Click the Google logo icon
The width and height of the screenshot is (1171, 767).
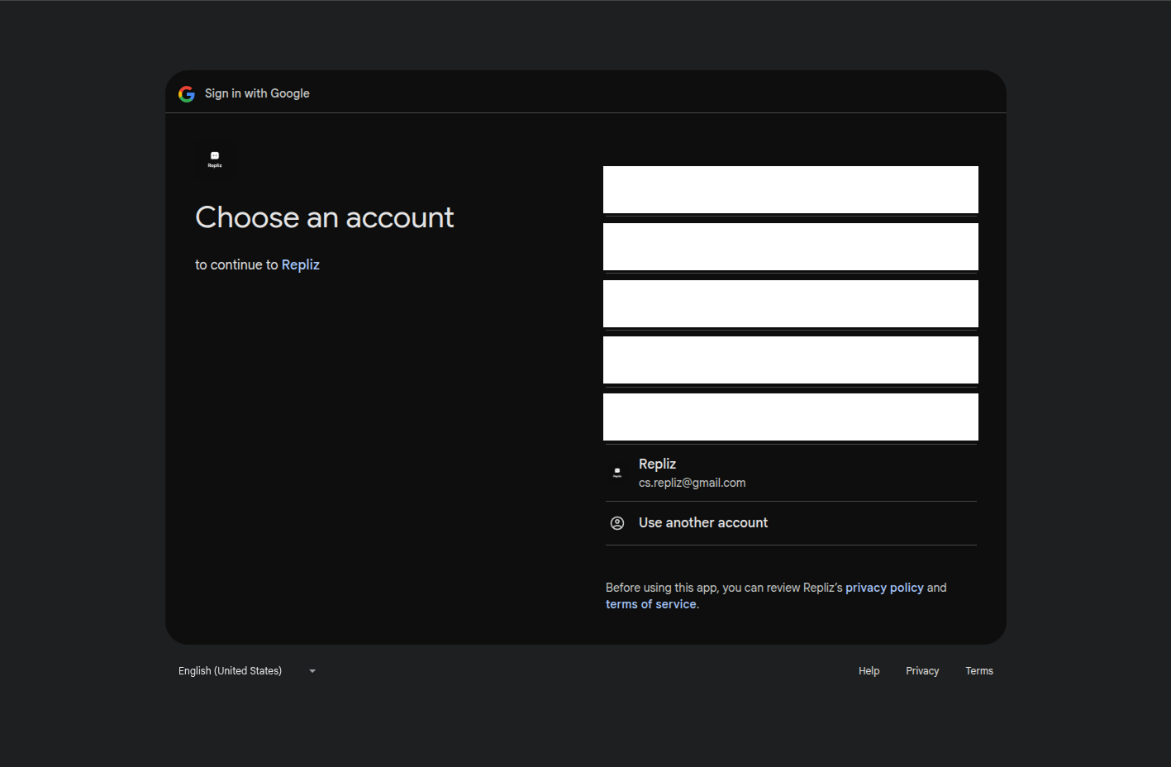click(187, 93)
